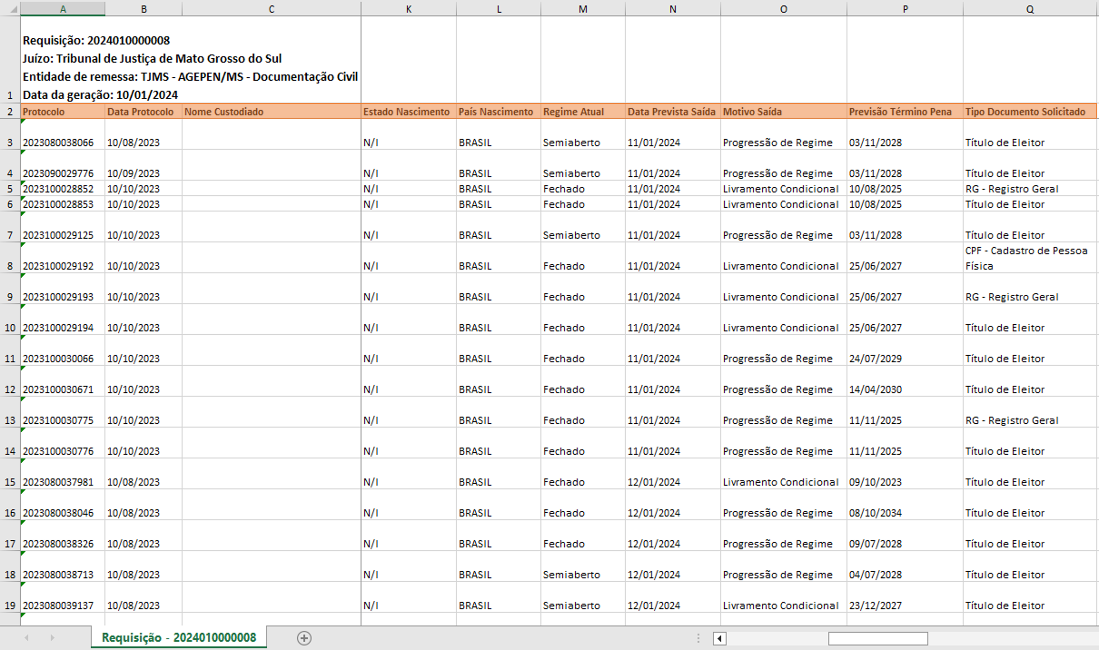Go to previous sheet navigation arrow
This screenshot has height=650, width=1099.
pyautogui.click(x=27, y=638)
